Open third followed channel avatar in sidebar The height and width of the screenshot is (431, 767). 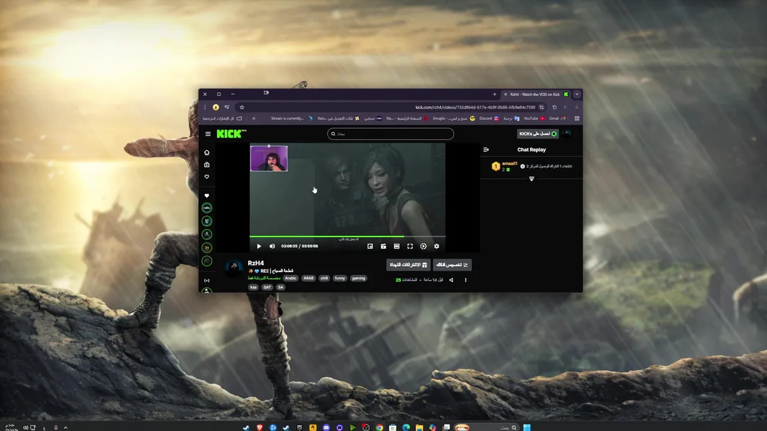[207, 234]
